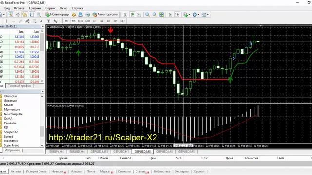Viewport: 312px width, 175px height.
Task: Sort terminal by Символ column header
Action: [126, 158]
